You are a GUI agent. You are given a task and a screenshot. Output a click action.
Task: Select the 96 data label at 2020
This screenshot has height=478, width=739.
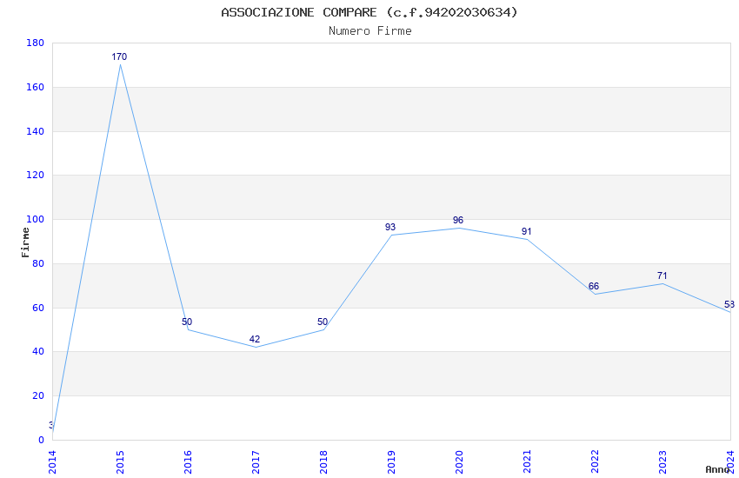click(x=458, y=220)
